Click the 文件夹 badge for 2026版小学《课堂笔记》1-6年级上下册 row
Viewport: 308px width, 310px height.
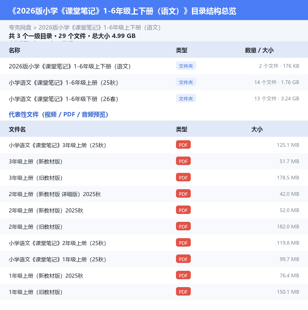[186, 66]
